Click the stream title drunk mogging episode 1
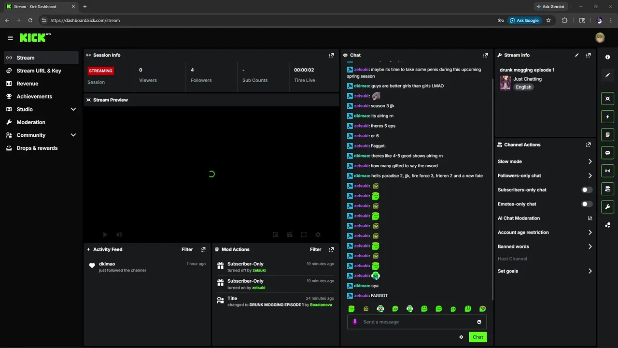618x348 pixels. coord(527,70)
